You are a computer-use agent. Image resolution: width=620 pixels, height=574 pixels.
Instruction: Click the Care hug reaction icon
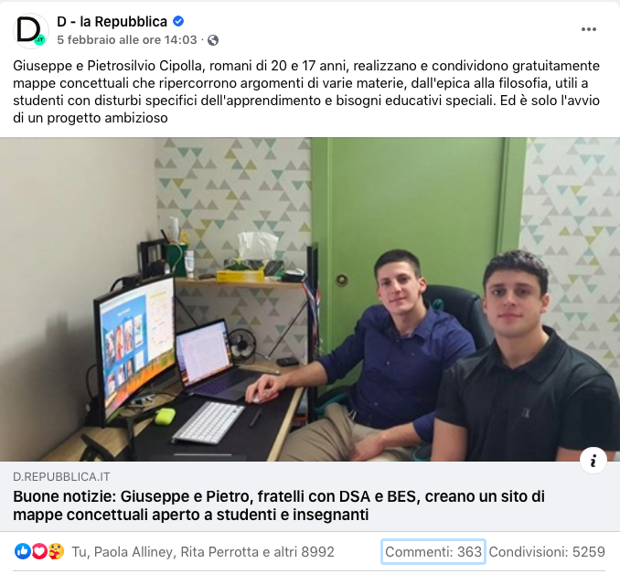[56, 551]
